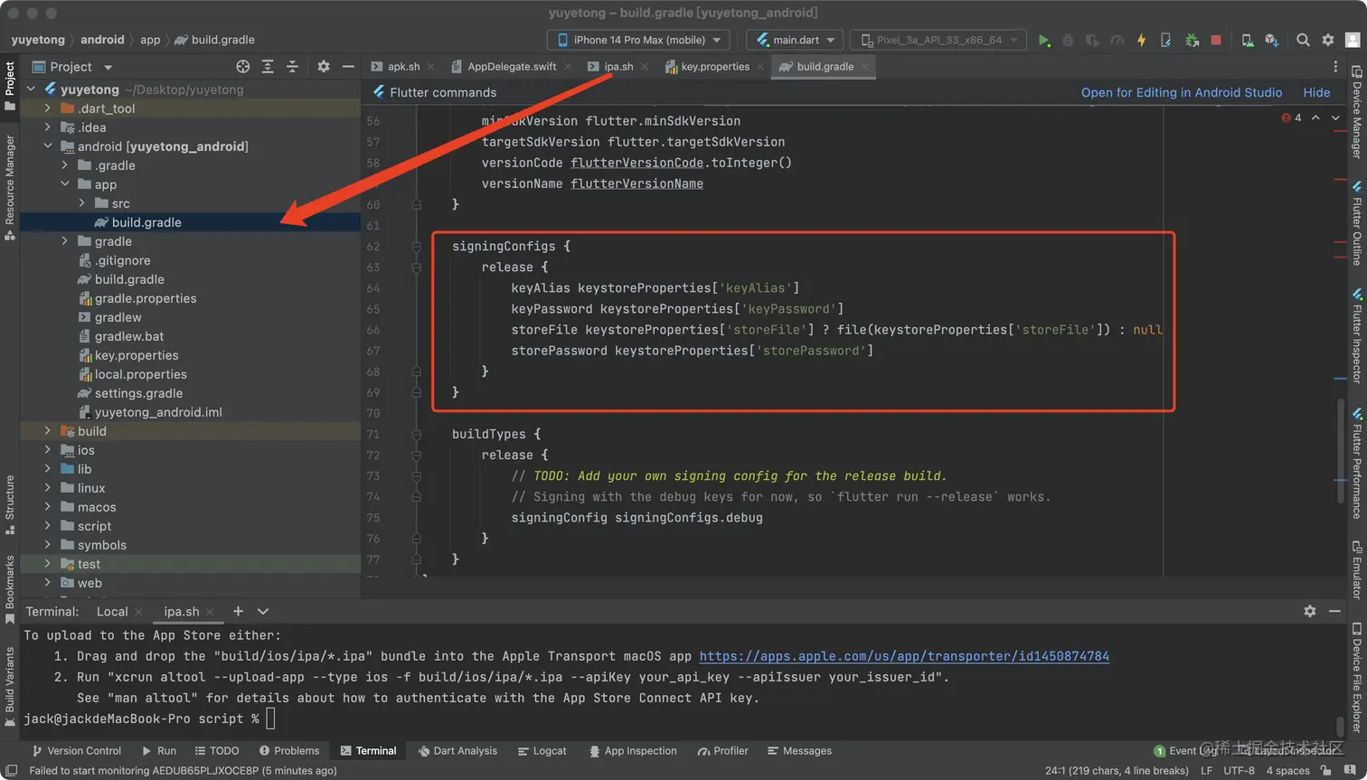
Task: Click Attach Debugger to Android Process icon
Action: tap(1192, 40)
